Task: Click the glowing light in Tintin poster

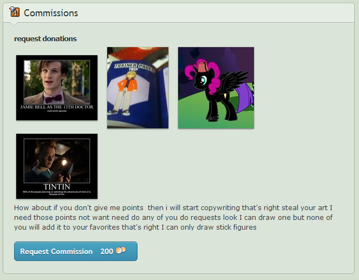Action: pos(64,163)
